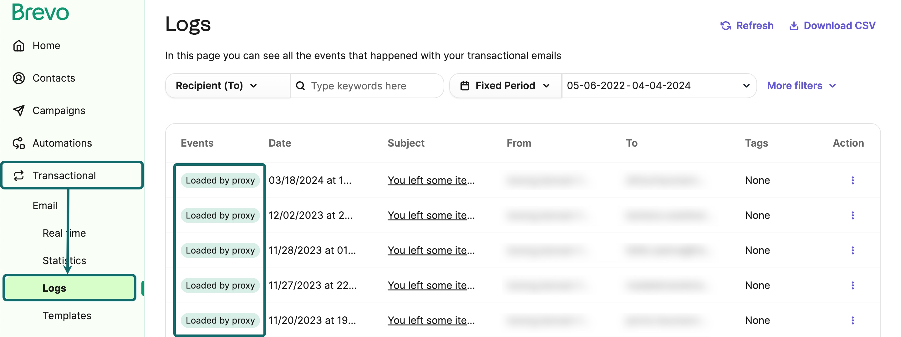This screenshot has width=901, height=337.
Task: Click the Loaded by proxy badge for 11/27/2023
Action: [220, 285]
